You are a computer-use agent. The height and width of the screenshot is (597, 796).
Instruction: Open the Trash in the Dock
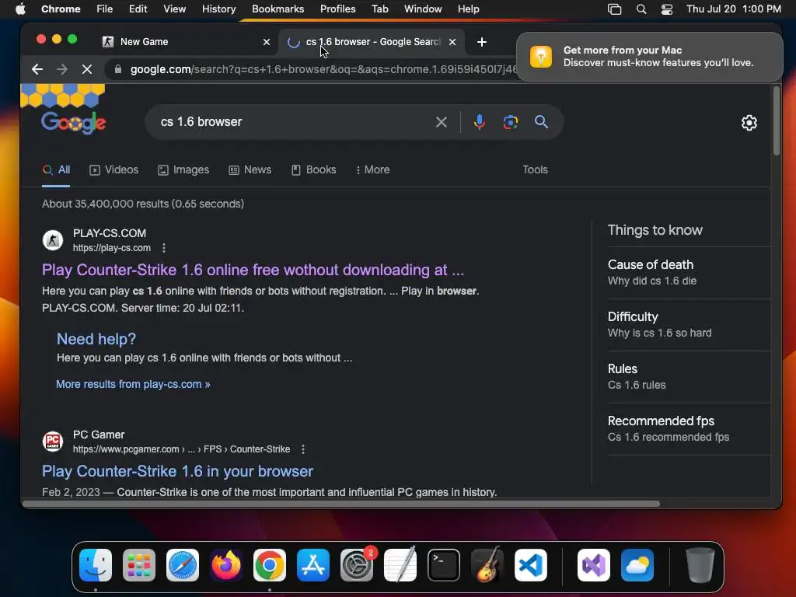(700, 565)
